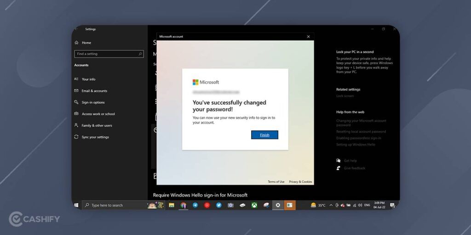471x235 pixels.
Task: Open the 3:09 PM clock and calendar
Action: pyautogui.click(x=379, y=205)
